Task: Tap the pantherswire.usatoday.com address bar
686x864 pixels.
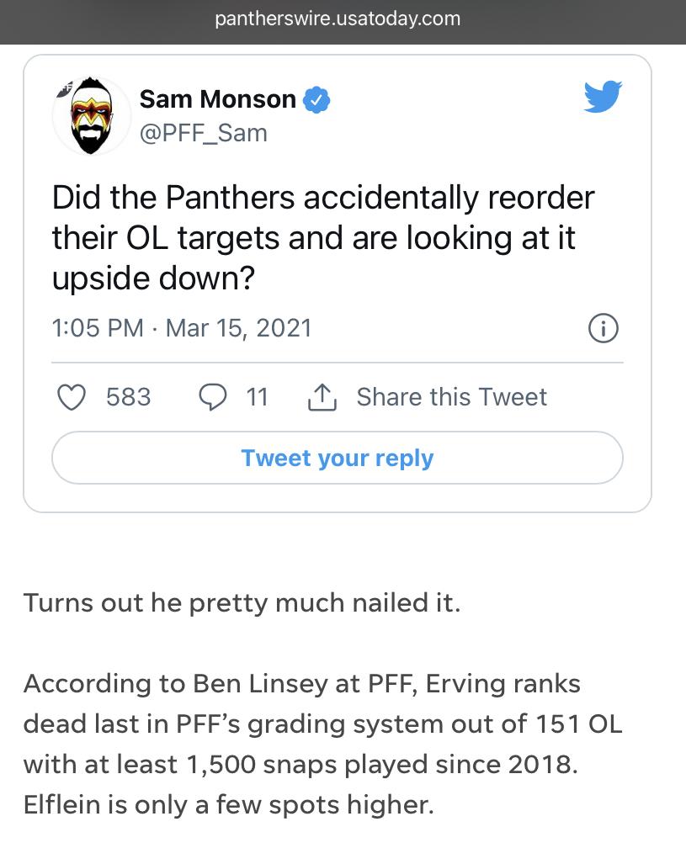Action: [338, 19]
